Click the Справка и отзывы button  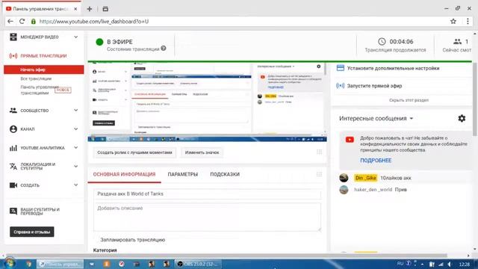coord(32,232)
